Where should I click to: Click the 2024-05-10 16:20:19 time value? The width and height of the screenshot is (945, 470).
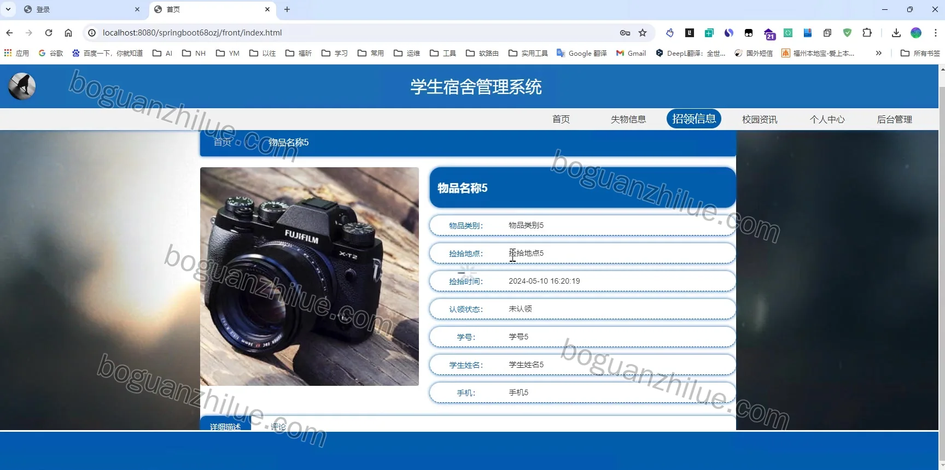coord(544,281)
